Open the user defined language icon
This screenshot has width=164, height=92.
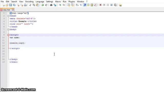coord(88,5)
